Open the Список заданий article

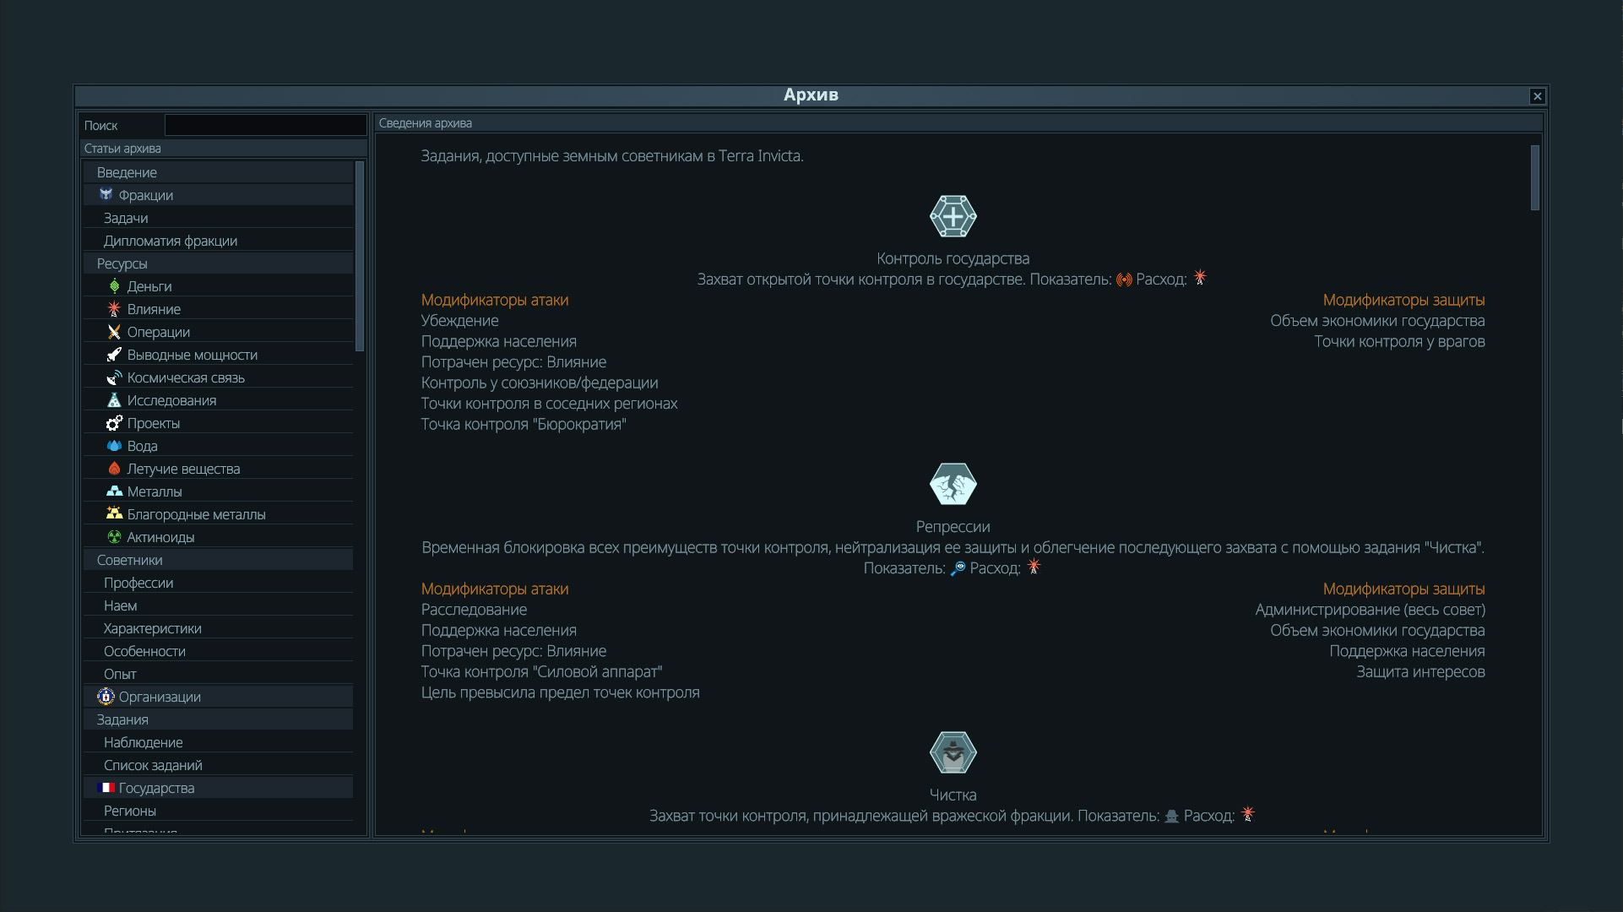[x=153, y=765]
